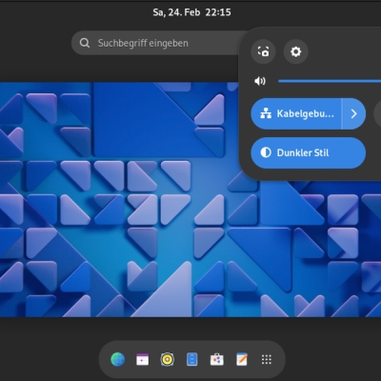Toggle the Kabelgebunden wired network
The height and width of the screenshot is (381, 381).
296,113
